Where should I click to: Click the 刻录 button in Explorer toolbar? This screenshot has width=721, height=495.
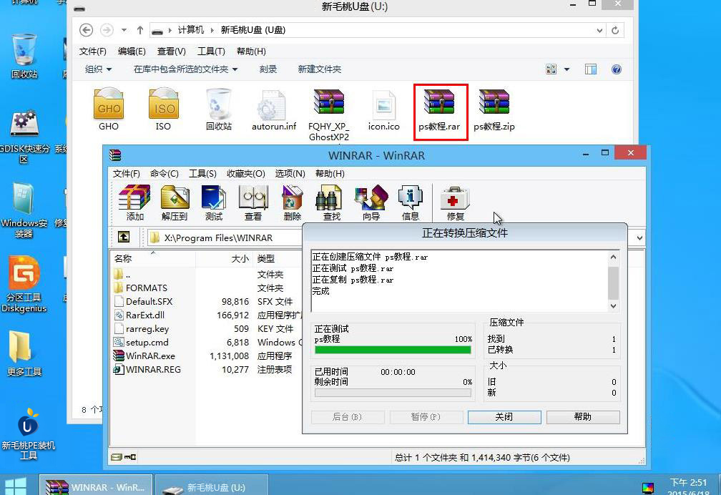(x=268, y=69)
